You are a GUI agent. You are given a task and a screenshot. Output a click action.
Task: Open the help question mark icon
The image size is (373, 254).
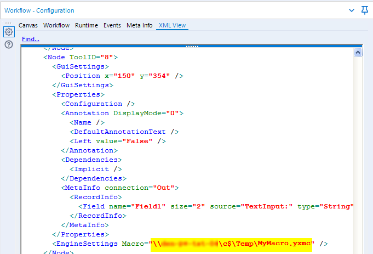pyautogui.click(x=9, y=44)
